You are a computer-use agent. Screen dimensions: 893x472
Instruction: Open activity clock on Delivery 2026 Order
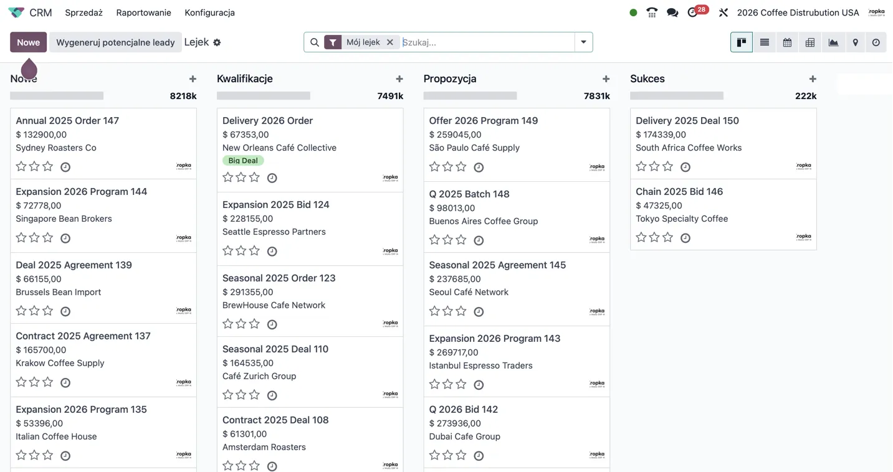[x=272, y=178]
